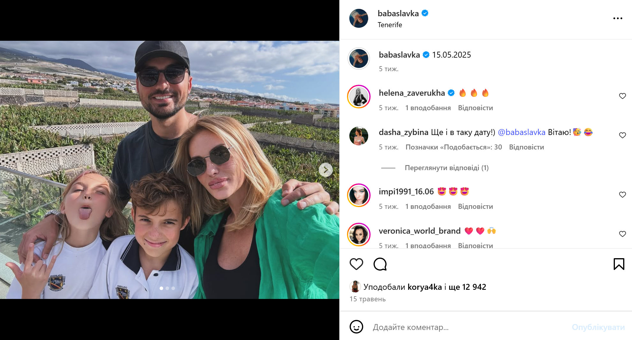Like helena_zaverukha's comment
This screenshot has width=632, height=340.
point(622,96)
